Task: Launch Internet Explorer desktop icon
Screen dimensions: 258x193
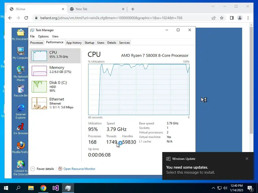Action: click(x=21, y=111)
